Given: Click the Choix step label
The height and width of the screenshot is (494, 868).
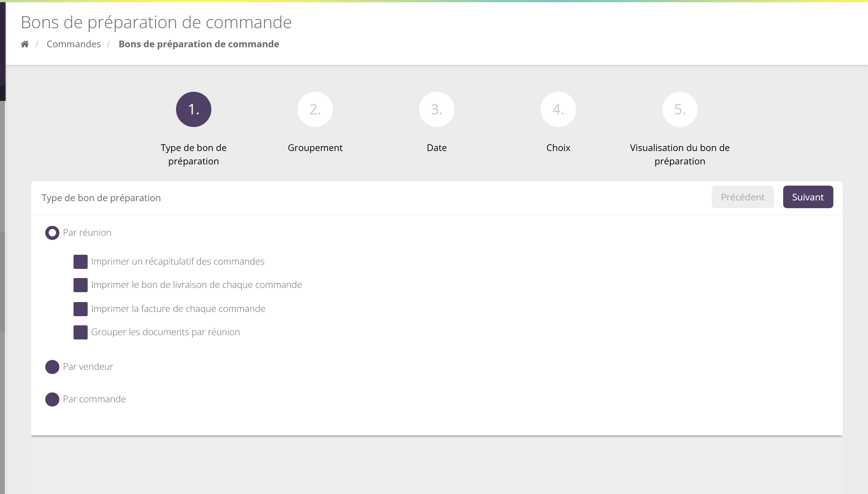Looking at the screenshot, I should tap(558, 148).
